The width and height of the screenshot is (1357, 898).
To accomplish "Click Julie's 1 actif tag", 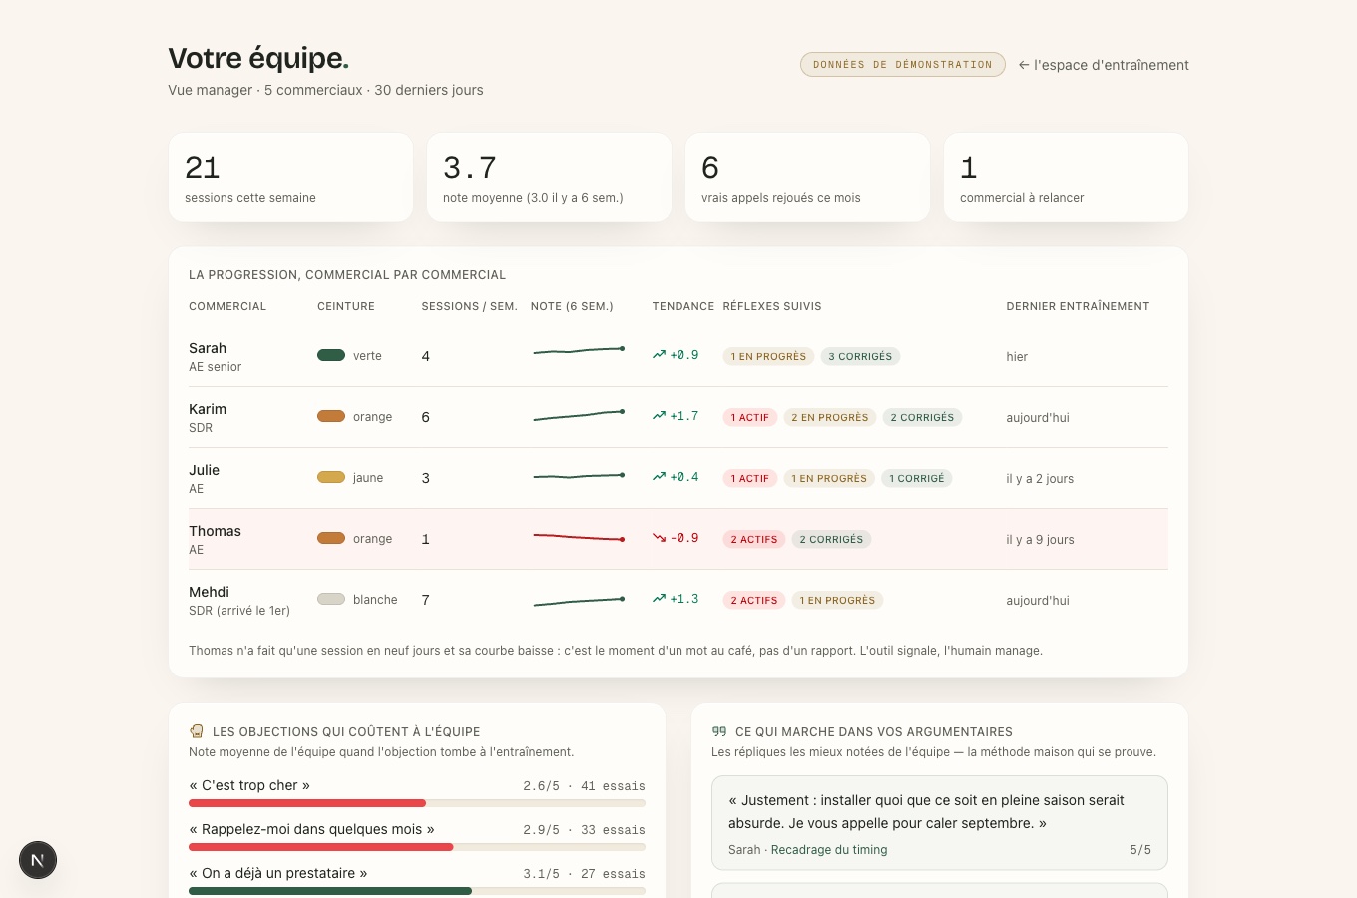I will tap(750, 478).
